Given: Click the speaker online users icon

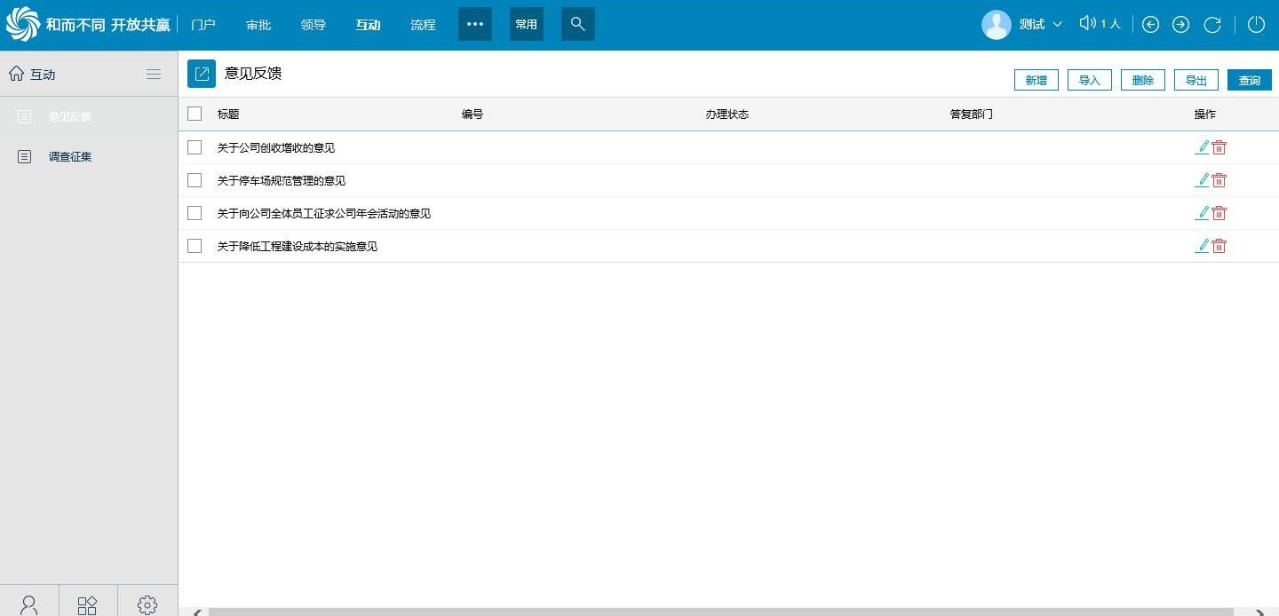Looking at the screenshot, I should [x=1087, y=24].
